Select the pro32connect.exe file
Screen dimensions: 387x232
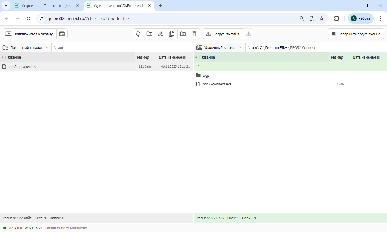pos(217,84)
